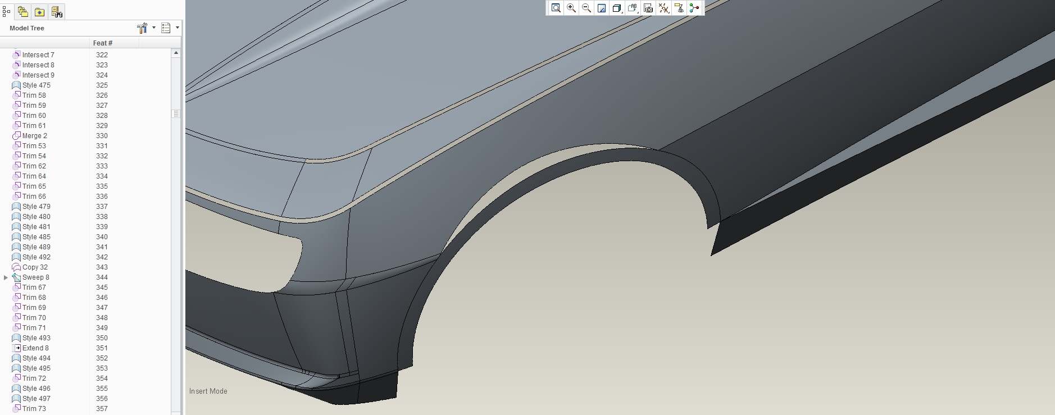Switch to the Model Tree tab
Viewport: 1055px width, 415px height.
[7, 11]
